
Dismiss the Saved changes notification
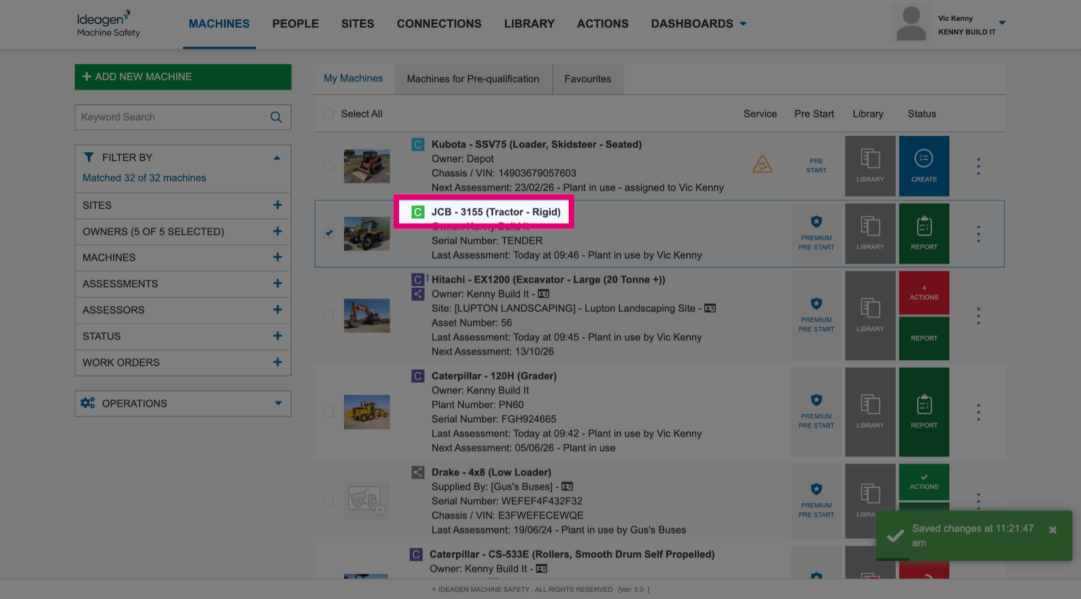pos(1053,530)
